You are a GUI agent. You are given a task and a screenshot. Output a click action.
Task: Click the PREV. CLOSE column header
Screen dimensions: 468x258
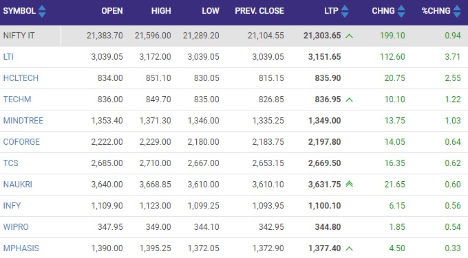click(259, 11)
